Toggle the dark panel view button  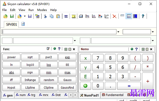pos(135,16)
